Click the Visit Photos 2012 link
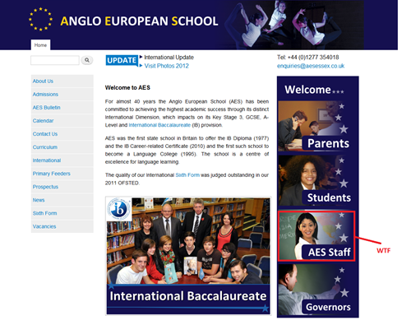Image resolution: width=411 pixels, height=325 pixels. [167, 66]
